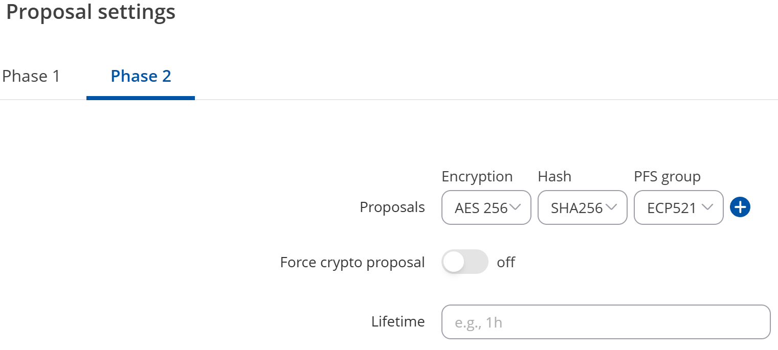Click the chevron icon on the PFS group selector

tap(708, 207)
